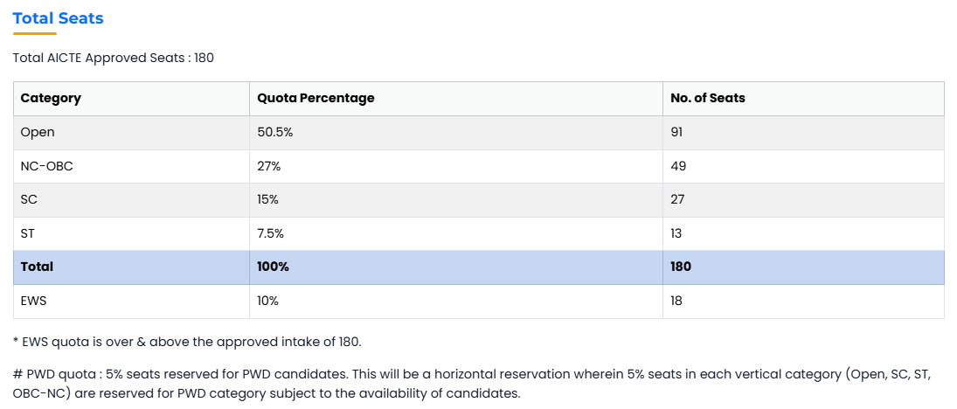
Task: Select the 50.5% quota value
Action: (x=274, y=133)
